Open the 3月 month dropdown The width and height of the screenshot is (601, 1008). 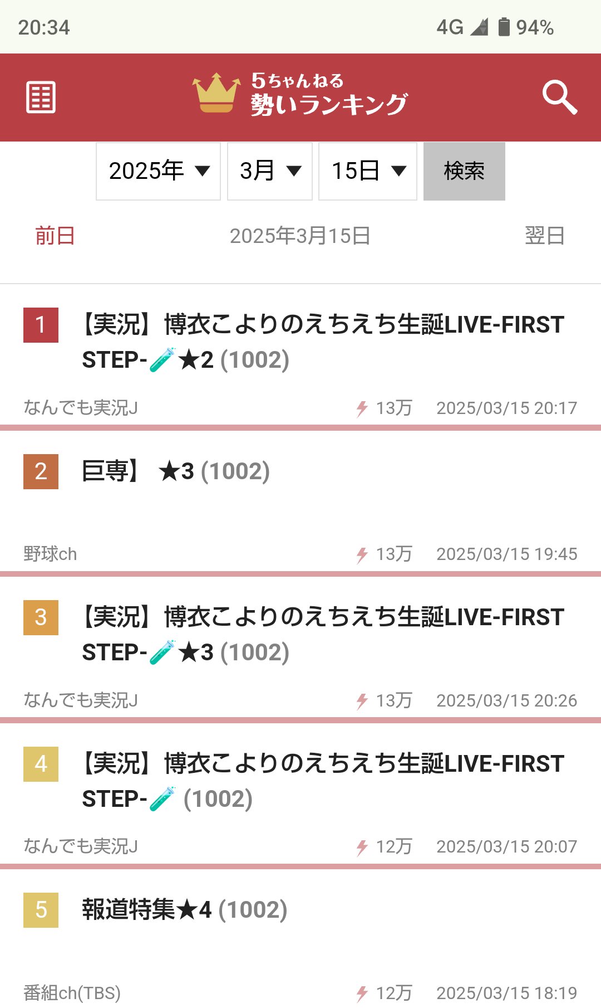click(270, 171)
